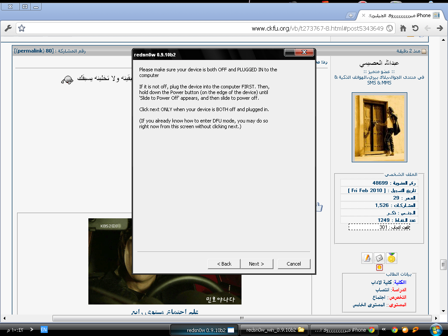Image resolution: width=448 pixels, height=336 pixels.
Task: Click the كلية الاداب college text
Action: [381, 282]
